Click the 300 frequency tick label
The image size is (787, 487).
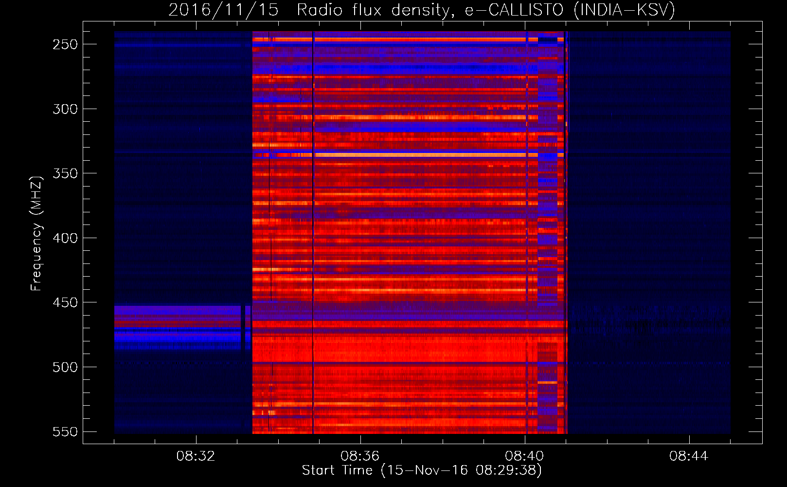click(65, 109)
